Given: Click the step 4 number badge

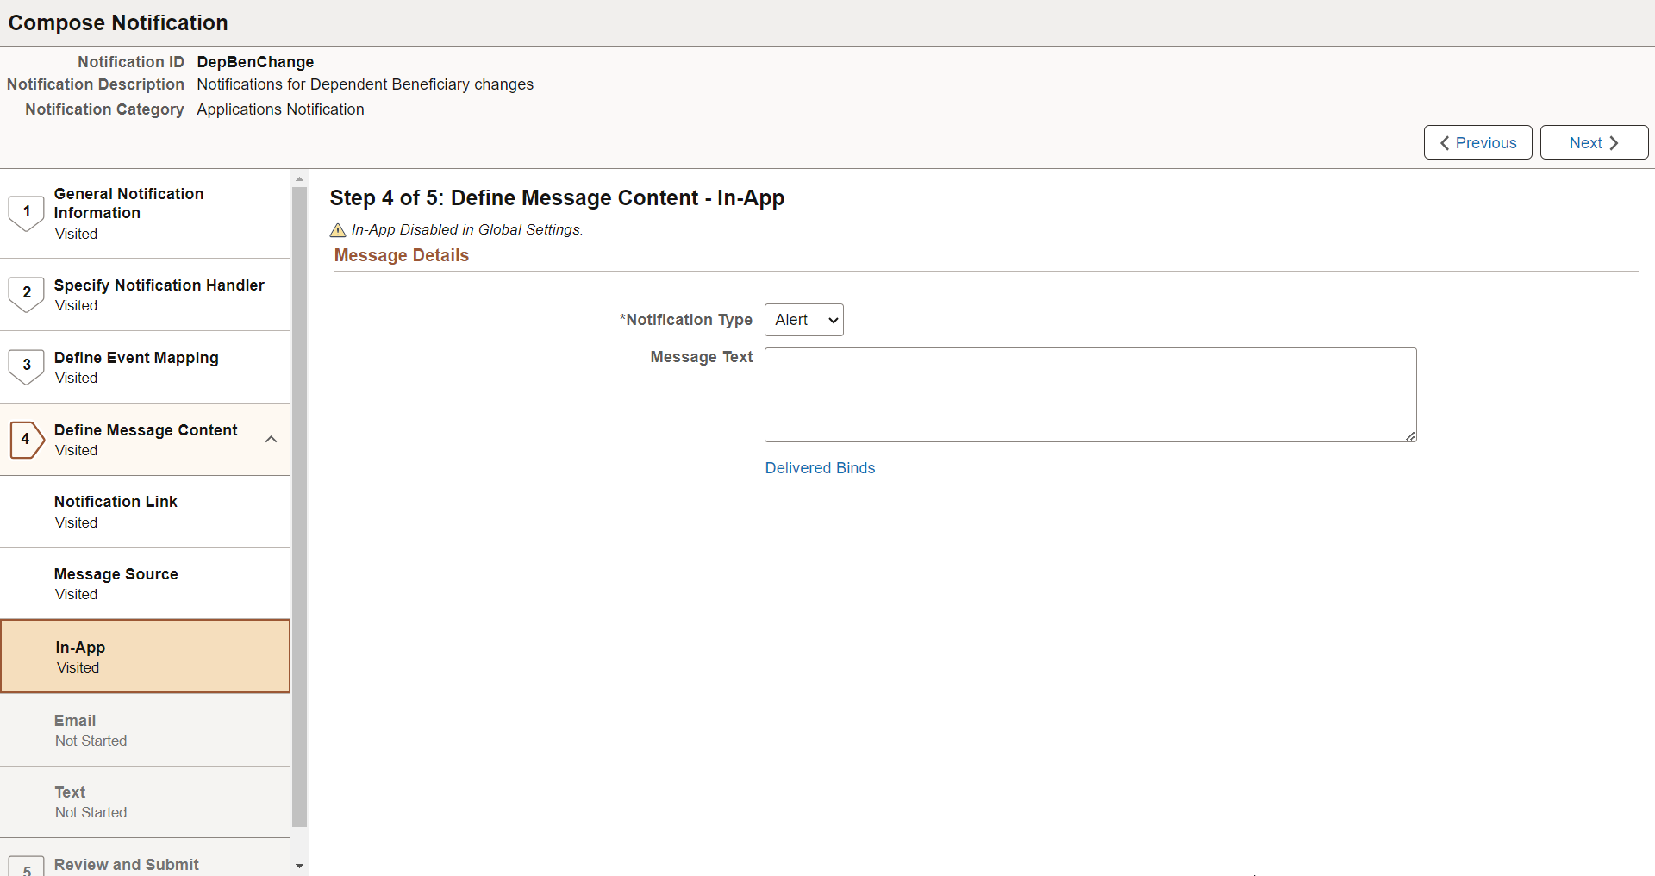Looking at the screenshot, I should point(27,439).
